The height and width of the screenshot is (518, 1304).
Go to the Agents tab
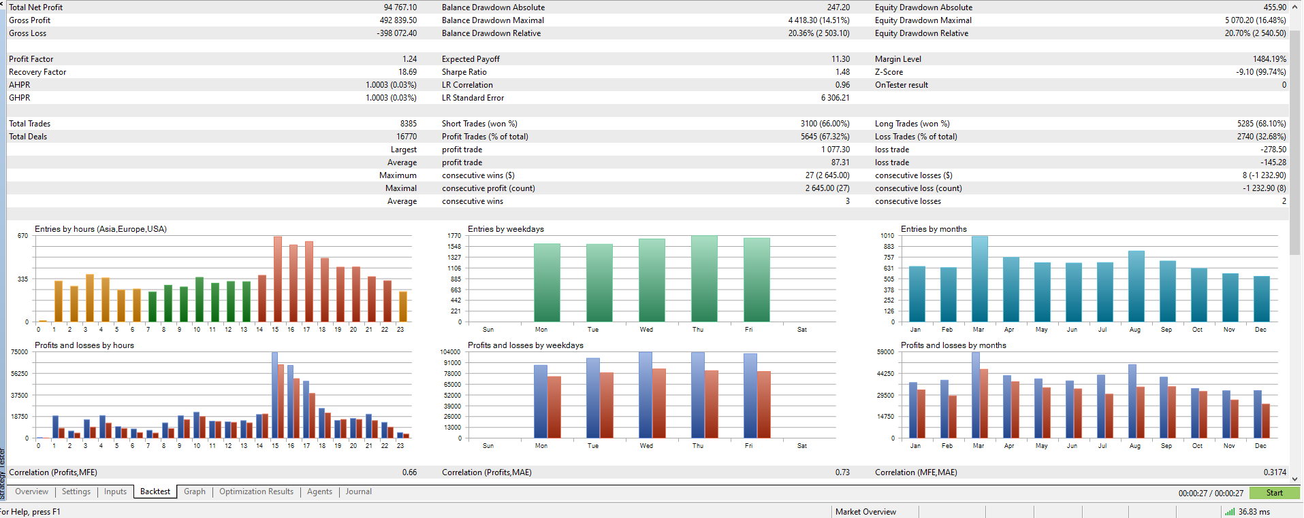tap(319, 491)
